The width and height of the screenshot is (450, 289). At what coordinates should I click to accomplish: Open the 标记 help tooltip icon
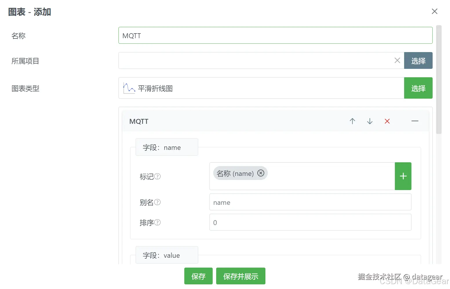pyautogui.click(x=157, y=176)
